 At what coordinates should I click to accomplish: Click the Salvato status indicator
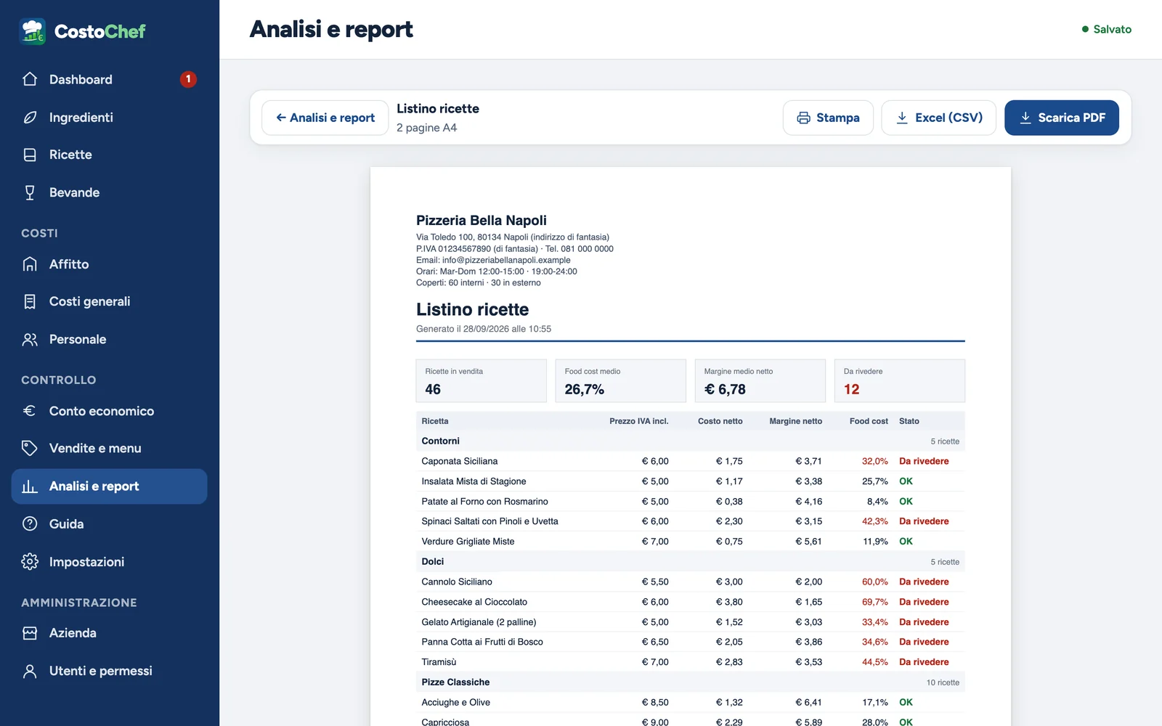coord(1107,29)
